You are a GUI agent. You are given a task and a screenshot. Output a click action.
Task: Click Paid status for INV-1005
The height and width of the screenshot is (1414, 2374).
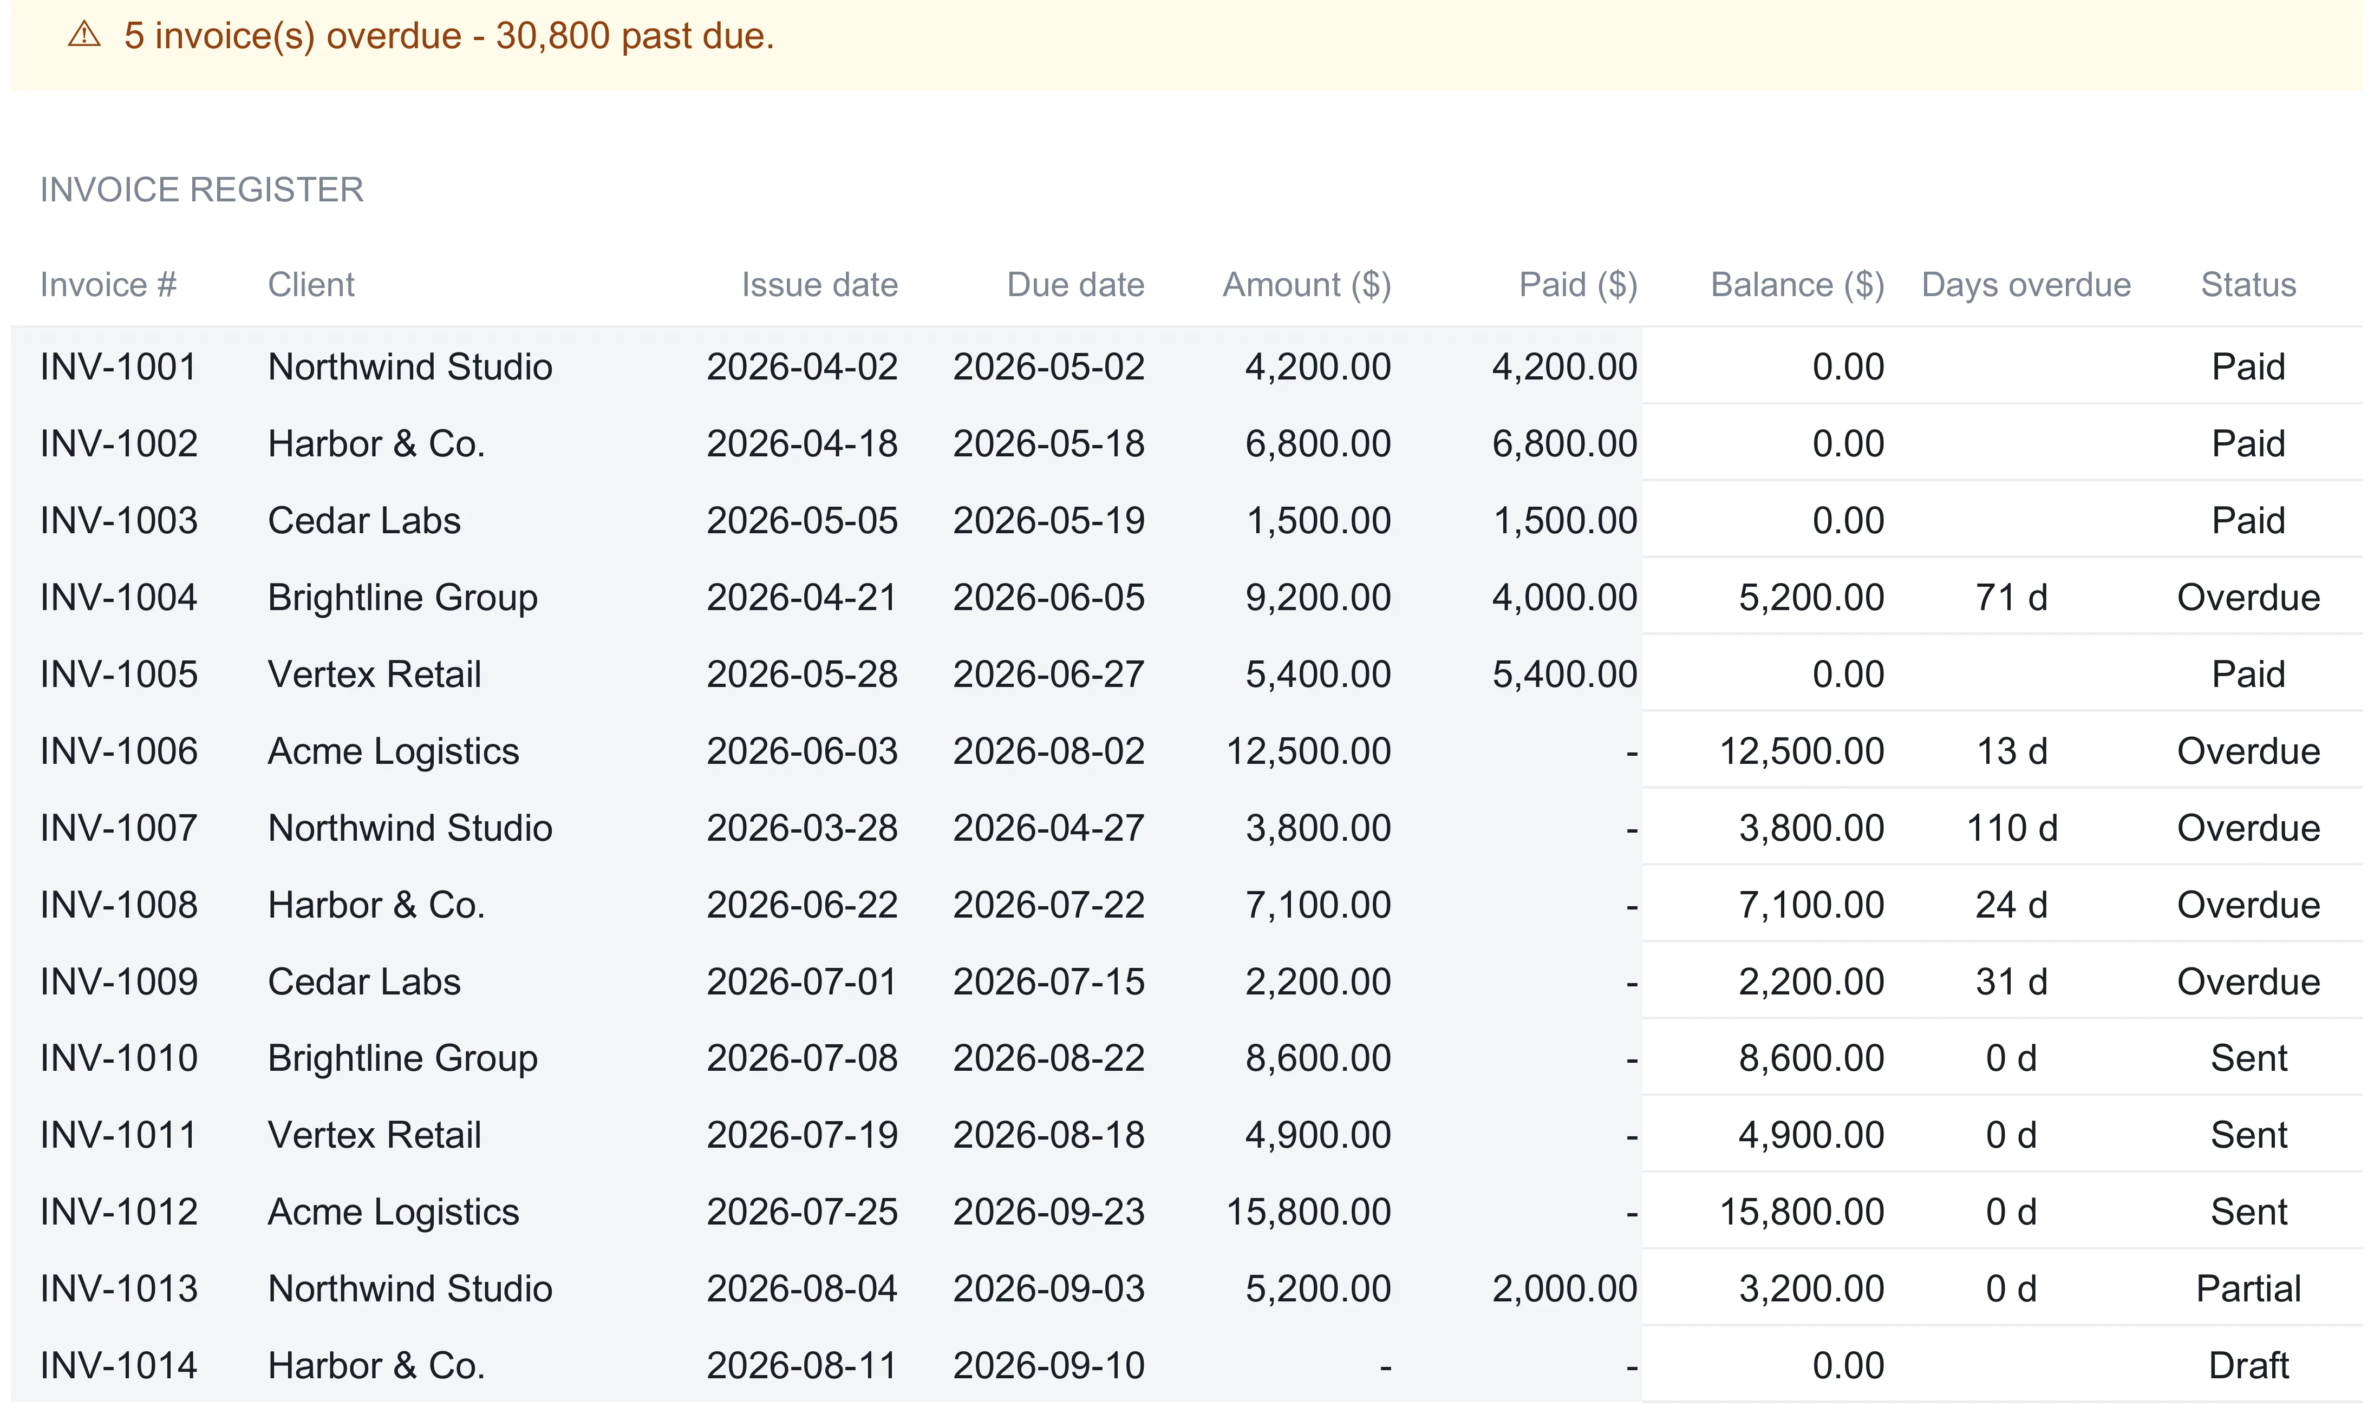[2248, 675]
